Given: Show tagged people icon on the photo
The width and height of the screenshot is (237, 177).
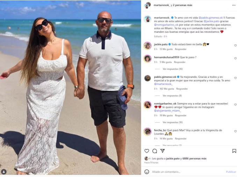Looking at the screenshot, I should 4,172.
